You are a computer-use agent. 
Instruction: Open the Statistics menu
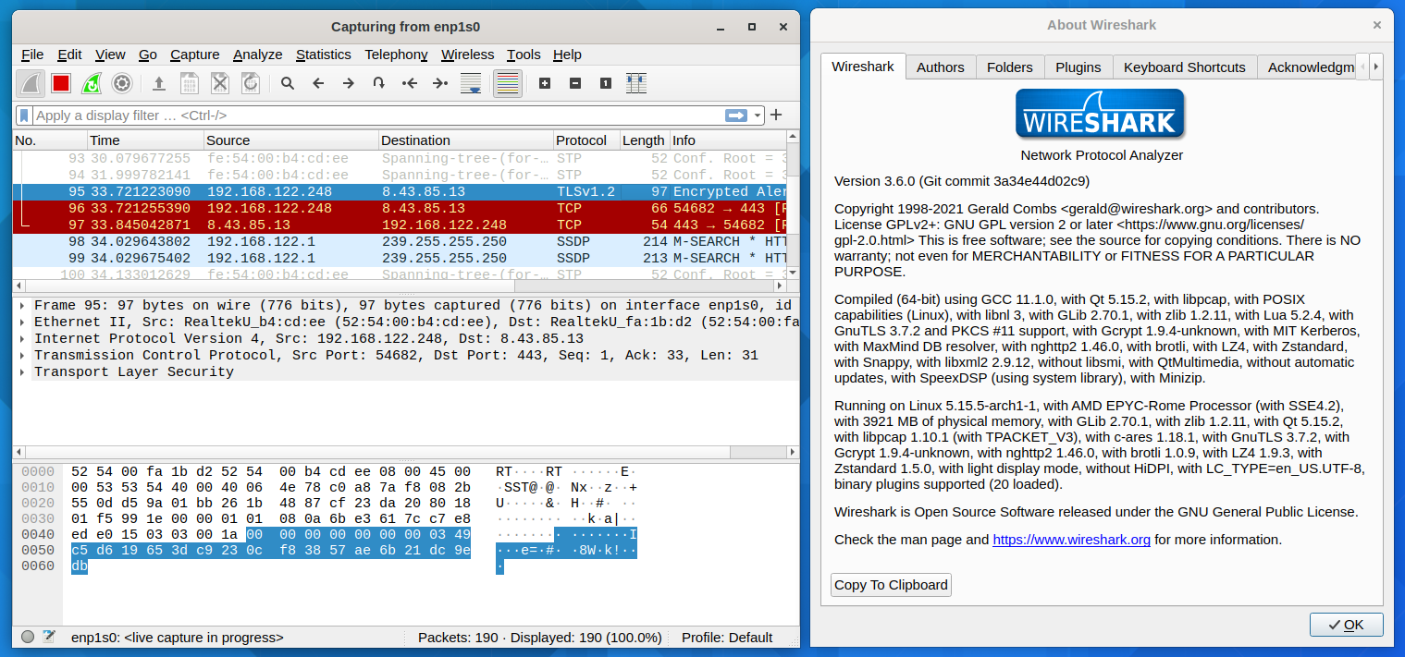click(324, 55)
